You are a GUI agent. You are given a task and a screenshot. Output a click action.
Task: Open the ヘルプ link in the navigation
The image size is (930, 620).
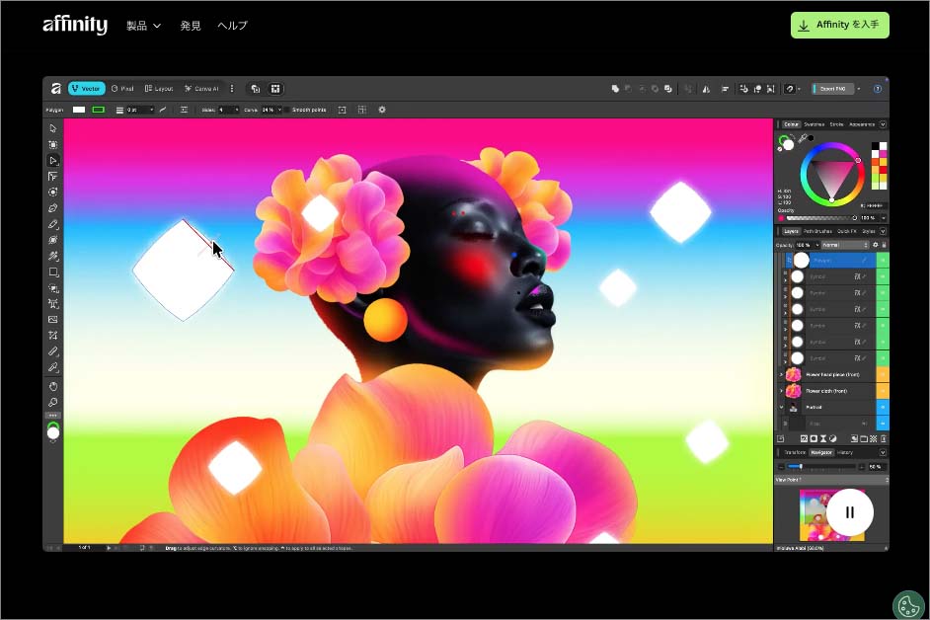tap(232, 26)
